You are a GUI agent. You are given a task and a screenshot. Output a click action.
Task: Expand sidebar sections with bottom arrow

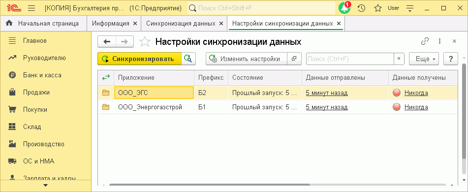(x=46, y=186)
